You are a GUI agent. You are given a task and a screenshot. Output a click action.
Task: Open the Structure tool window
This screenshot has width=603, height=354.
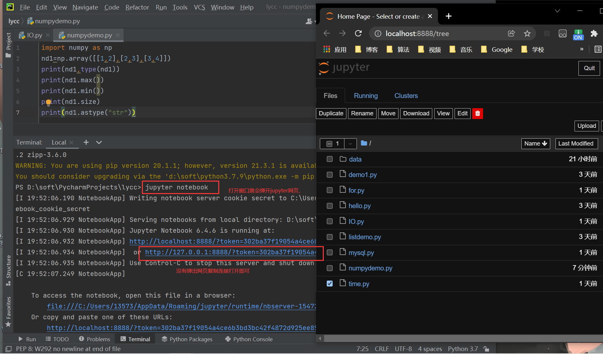click(8, 270)
